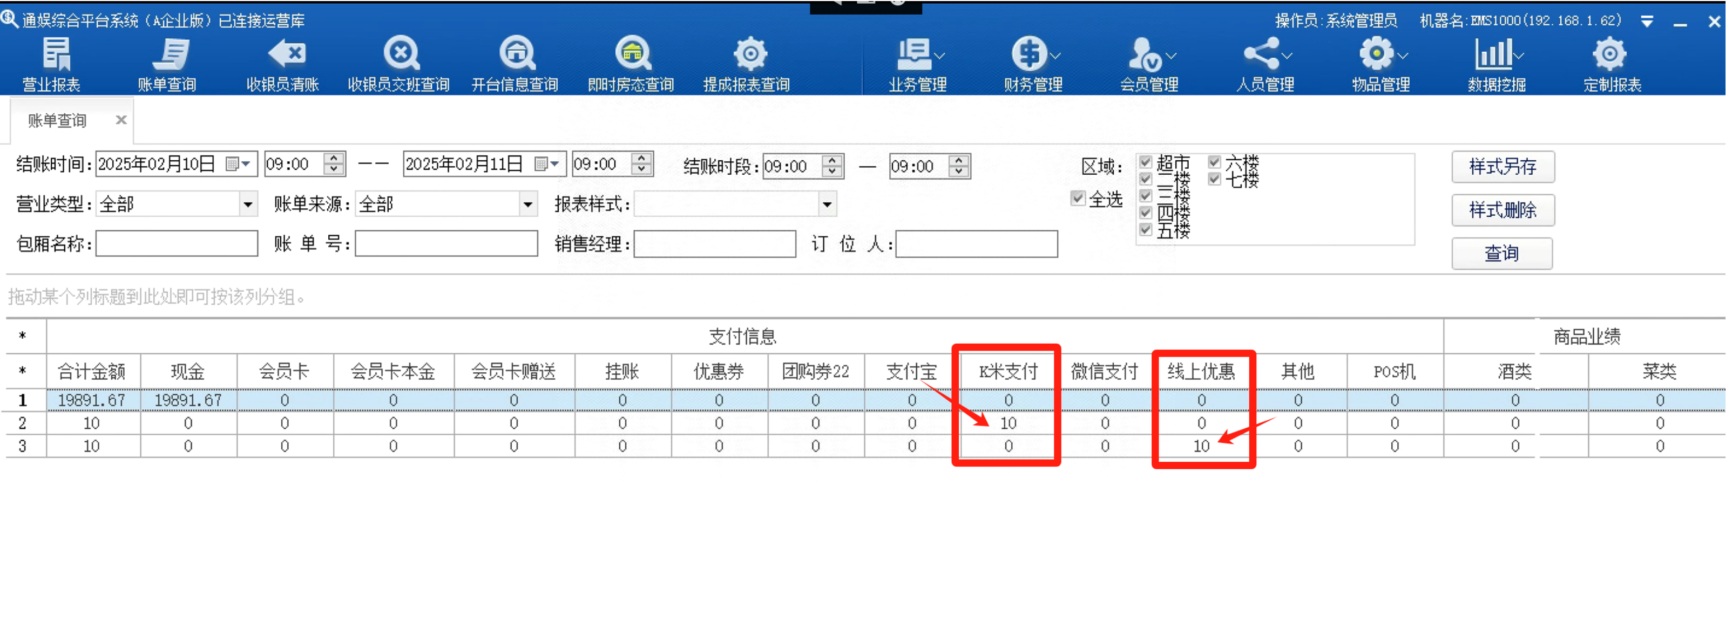Click the 销售经理 input field
Viewport: 1726px width, 623px height.
pos(715,244)
